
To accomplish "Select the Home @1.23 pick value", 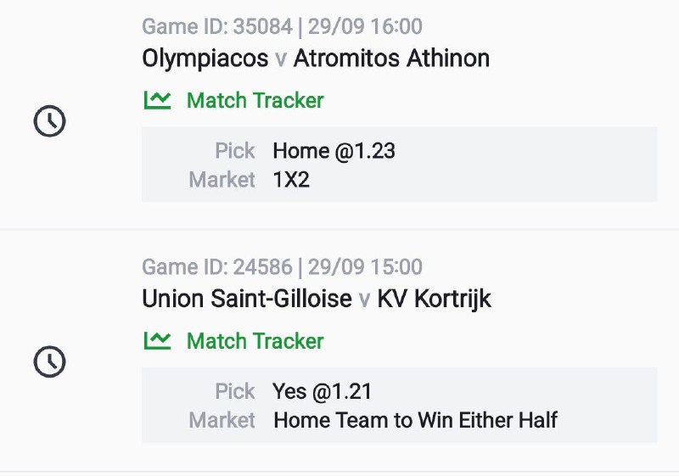I will pyautogui.click(x=334, y=151).
